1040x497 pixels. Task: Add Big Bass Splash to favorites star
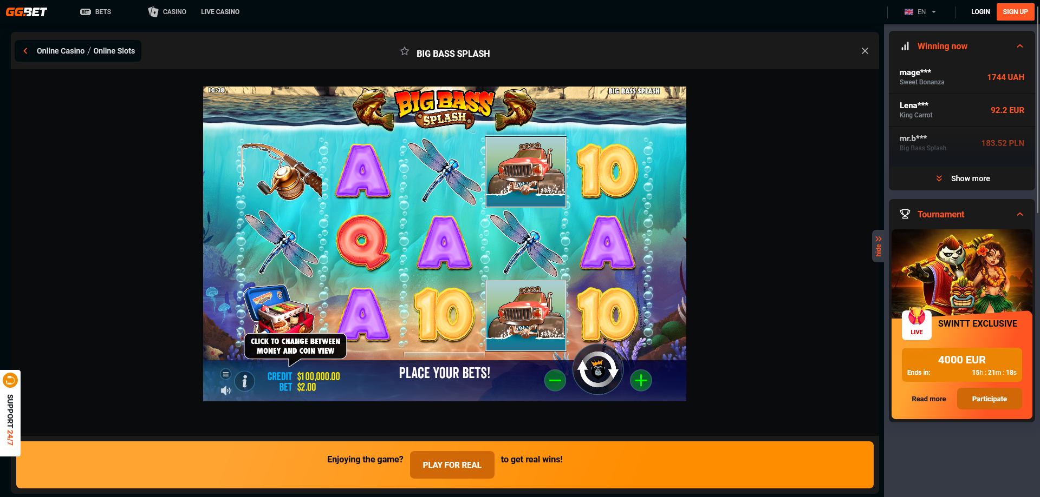coord(405,51)
